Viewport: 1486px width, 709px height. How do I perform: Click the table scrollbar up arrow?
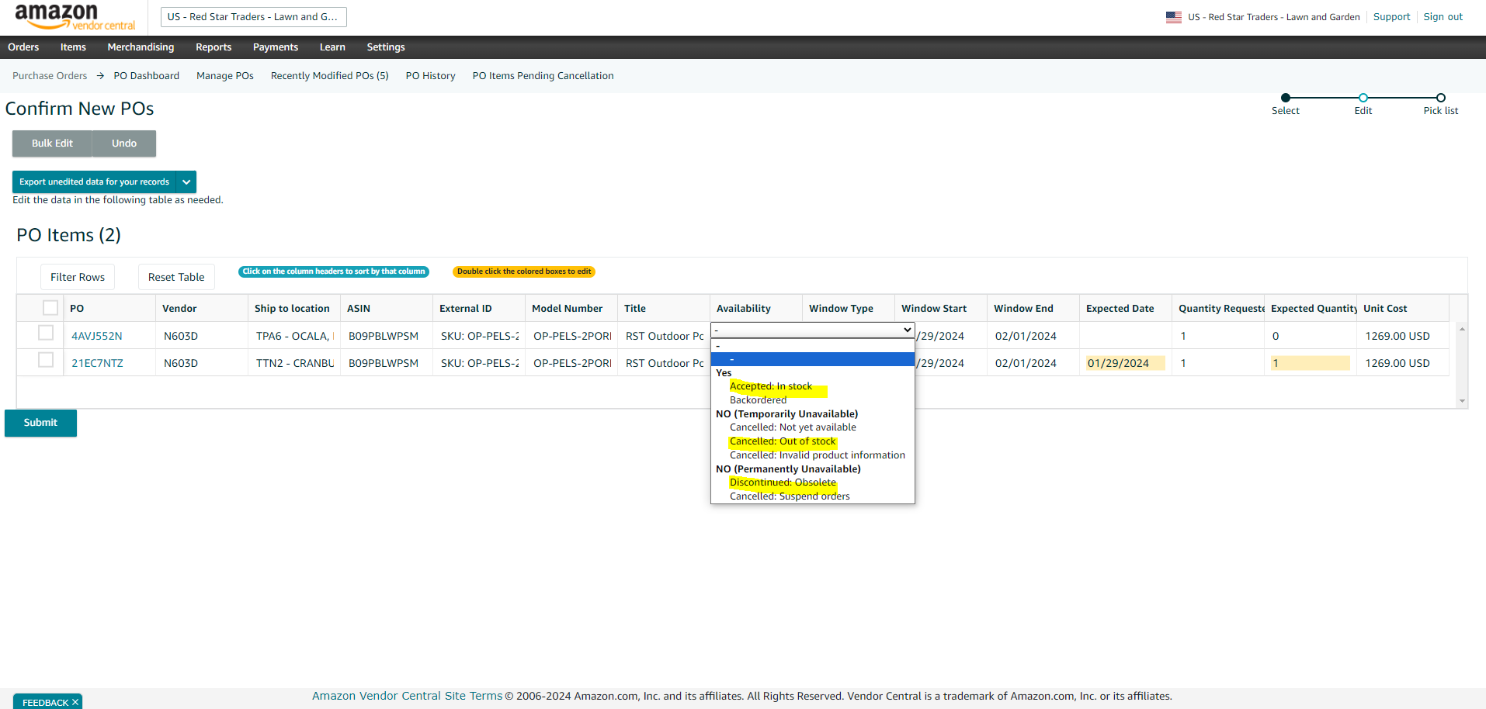pos(1462,330)
